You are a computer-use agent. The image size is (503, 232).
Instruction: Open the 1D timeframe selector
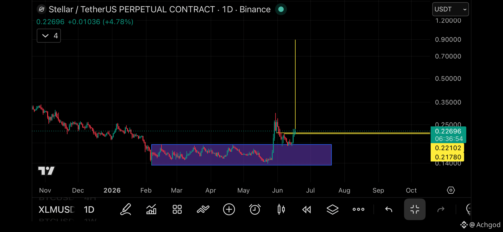click(x=89, y=210)
